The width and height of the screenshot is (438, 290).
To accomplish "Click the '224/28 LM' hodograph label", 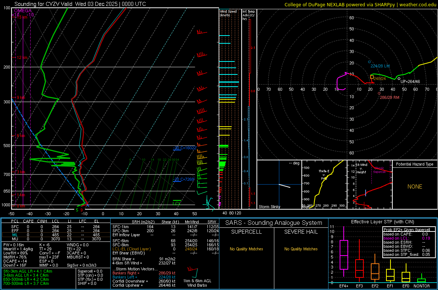I will point(380,66).
